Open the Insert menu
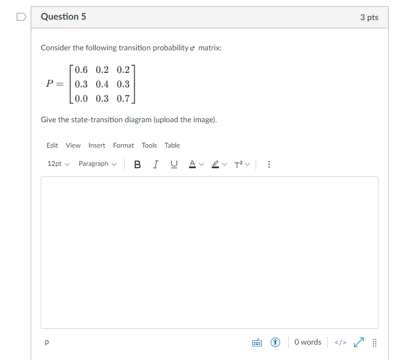Image resolution: width=414 pixels, height=360 pixels. point(97,145)
